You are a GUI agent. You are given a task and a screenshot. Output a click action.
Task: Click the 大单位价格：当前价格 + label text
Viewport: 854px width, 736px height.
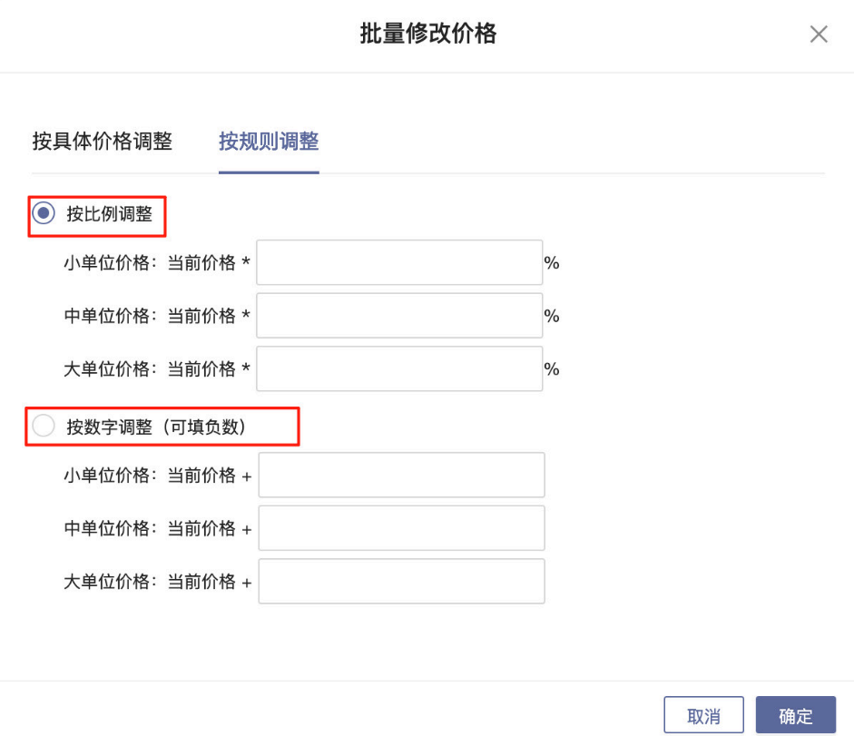coord(157,582)
